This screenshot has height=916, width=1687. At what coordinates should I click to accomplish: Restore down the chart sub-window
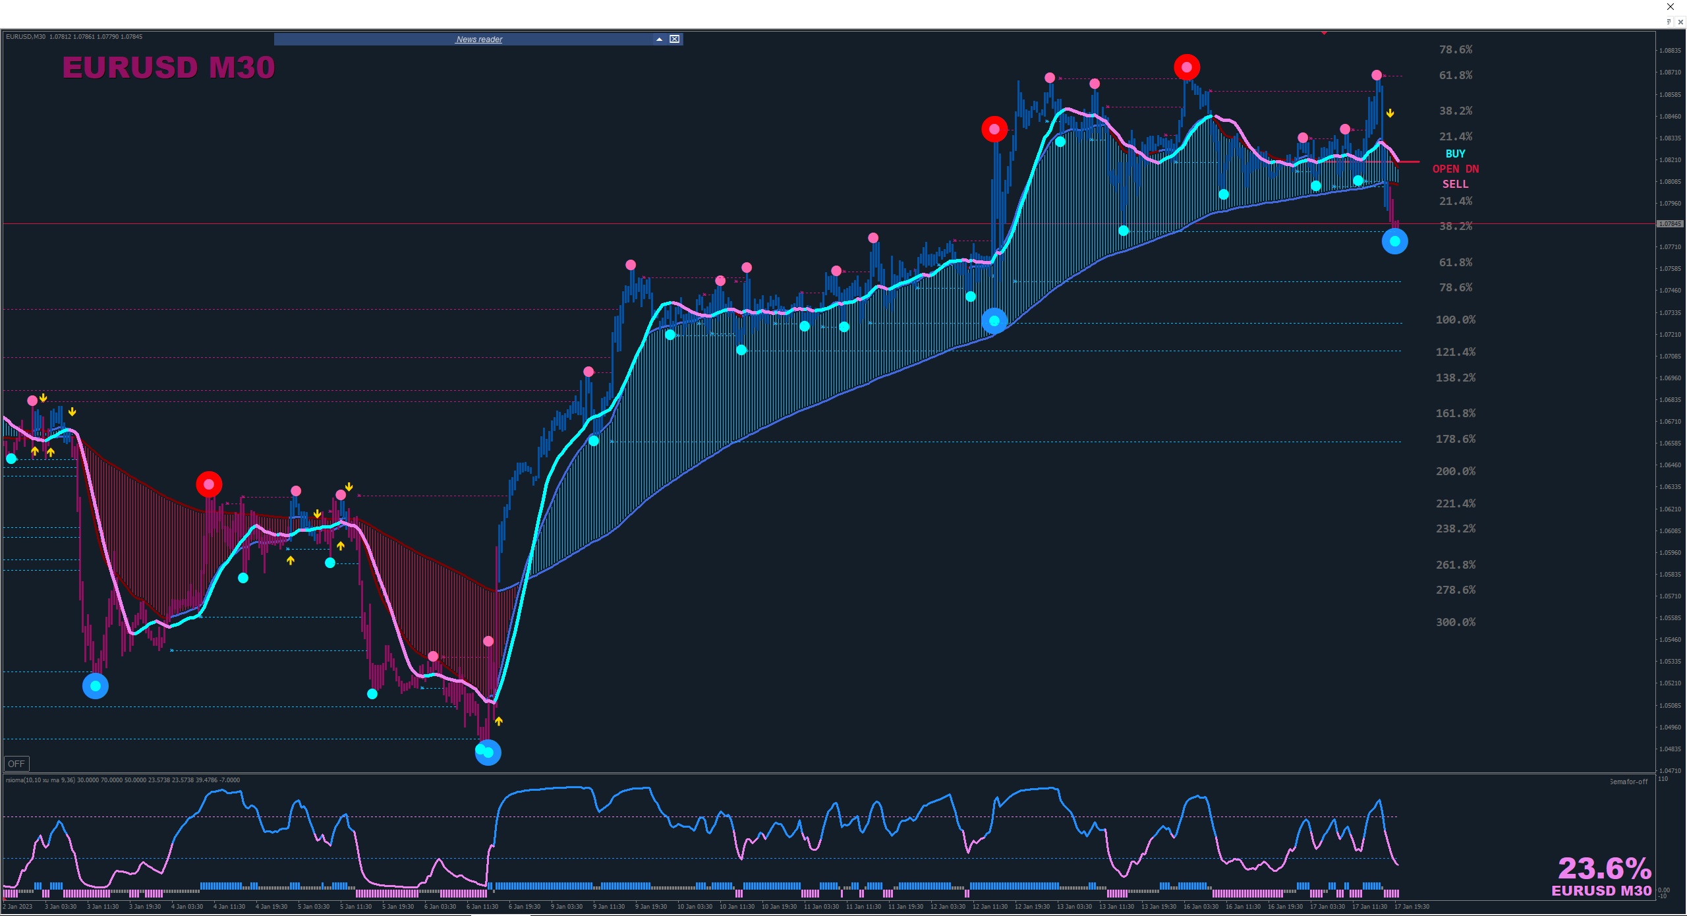(x=1669, y=22)
